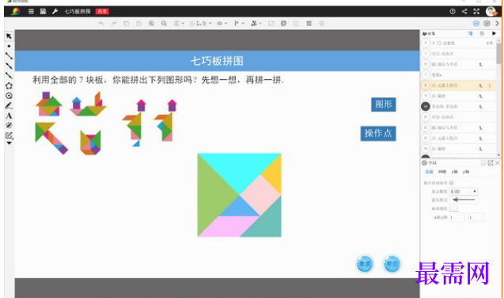Toggle the new point auto-naming checkbox
Viewport: 504px width, 298px height.
[x=451, y=183]
